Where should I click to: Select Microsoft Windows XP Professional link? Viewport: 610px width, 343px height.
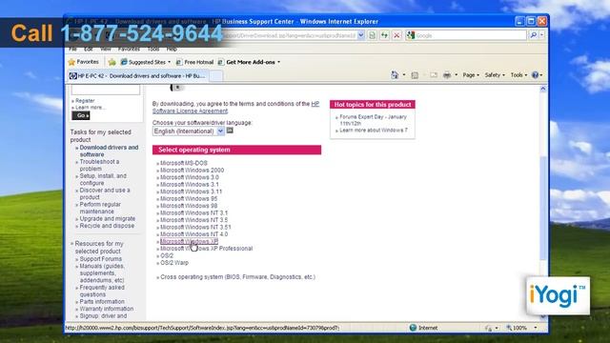206,249
